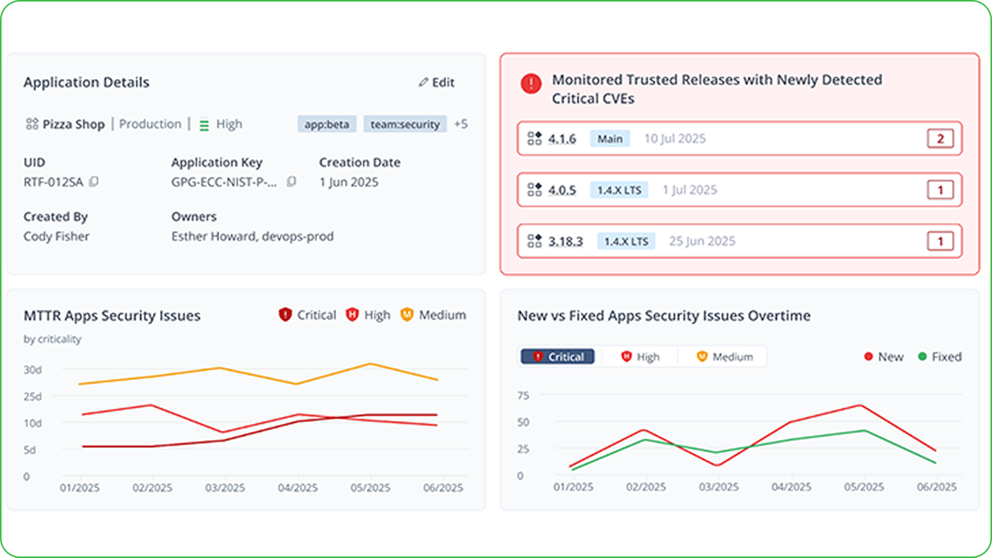Viewport: 992px width, 558px height.
Task: Click the Pizza Shop application name
Action: 74,124
